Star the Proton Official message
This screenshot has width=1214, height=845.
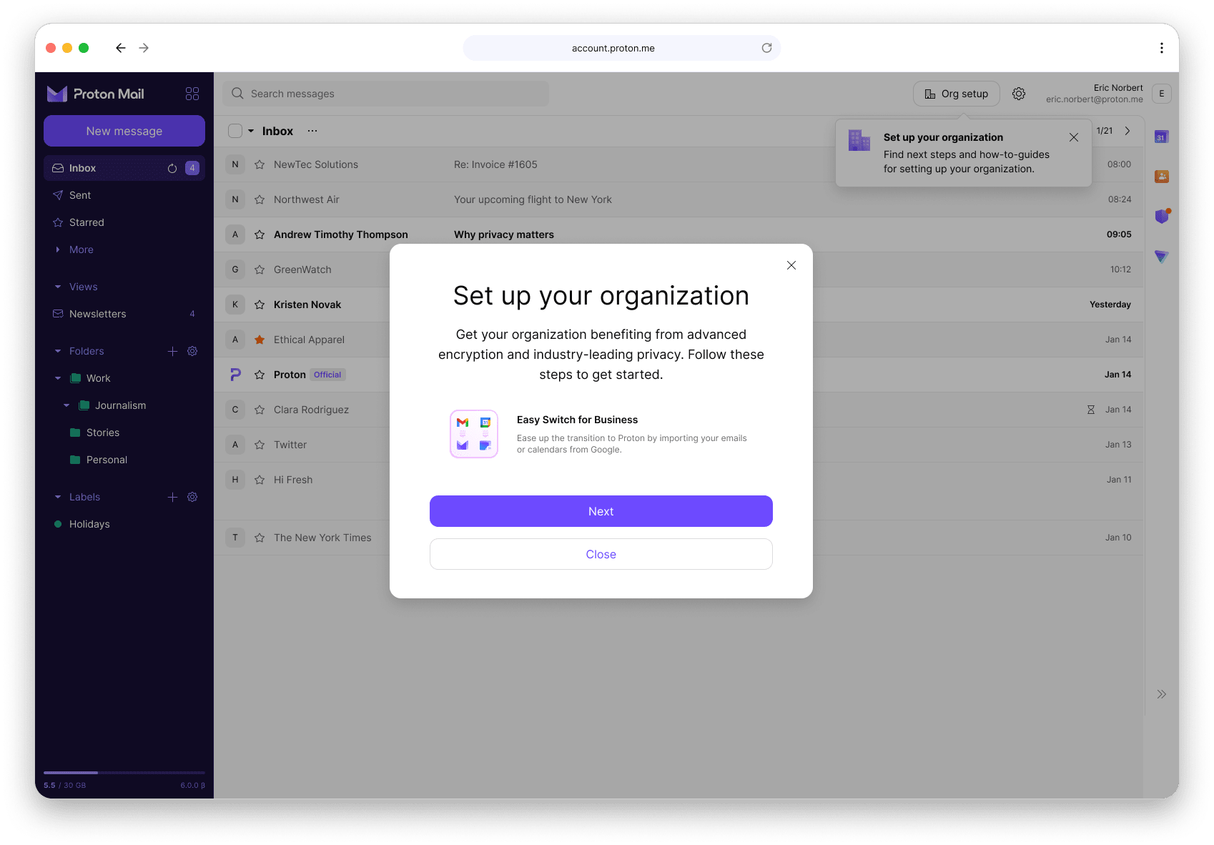point(260,375)
